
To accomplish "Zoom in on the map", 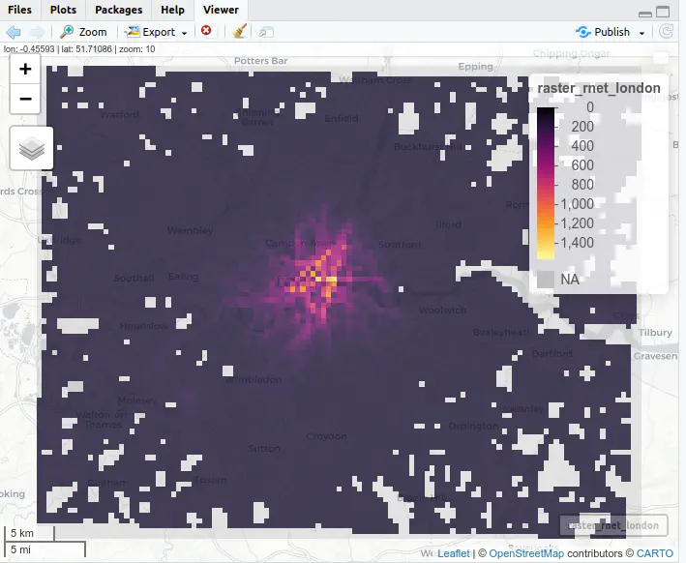I will pos(25,69).
